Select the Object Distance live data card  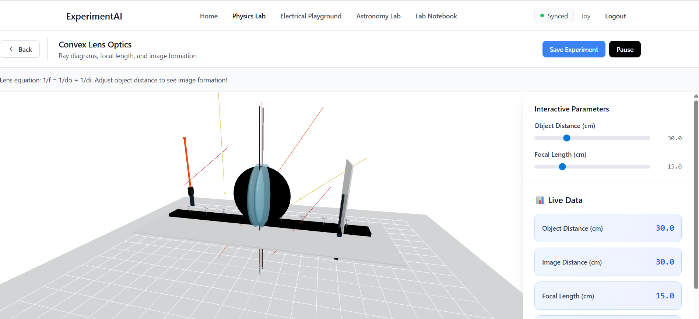point(608,228)
